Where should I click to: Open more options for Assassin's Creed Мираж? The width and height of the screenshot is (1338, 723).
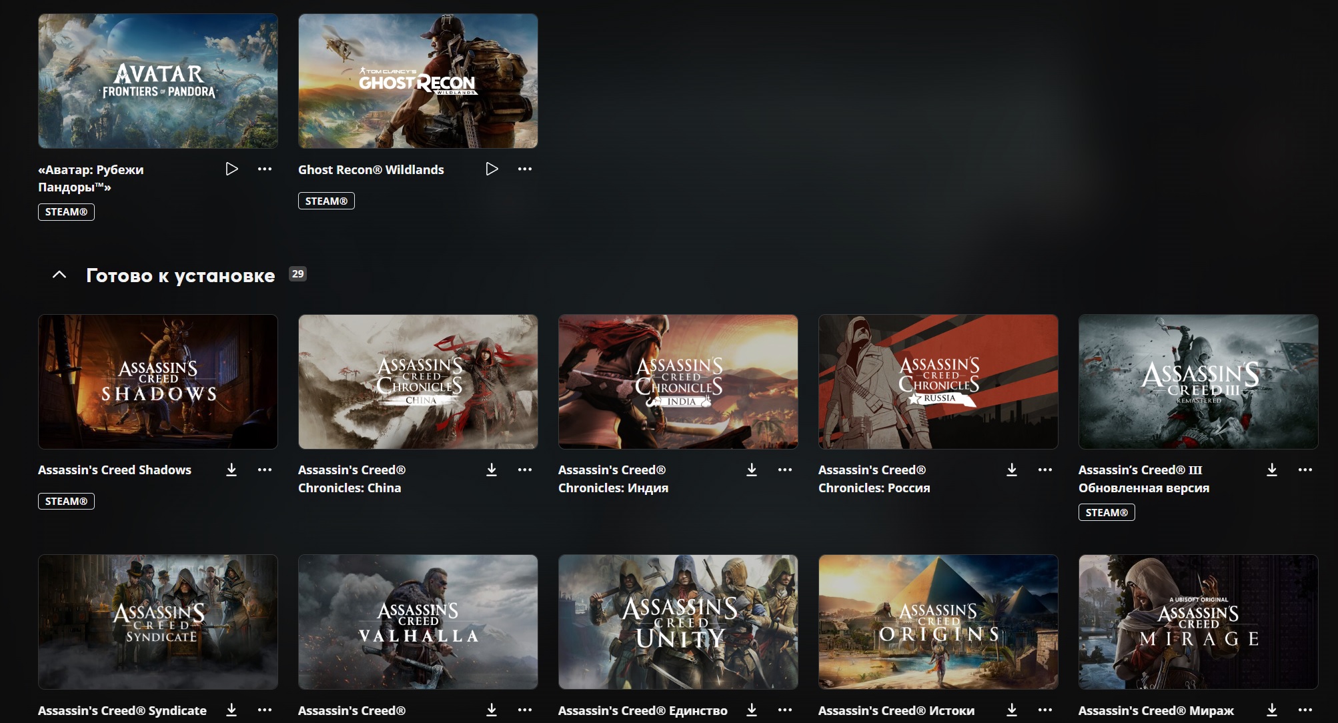1305,710
